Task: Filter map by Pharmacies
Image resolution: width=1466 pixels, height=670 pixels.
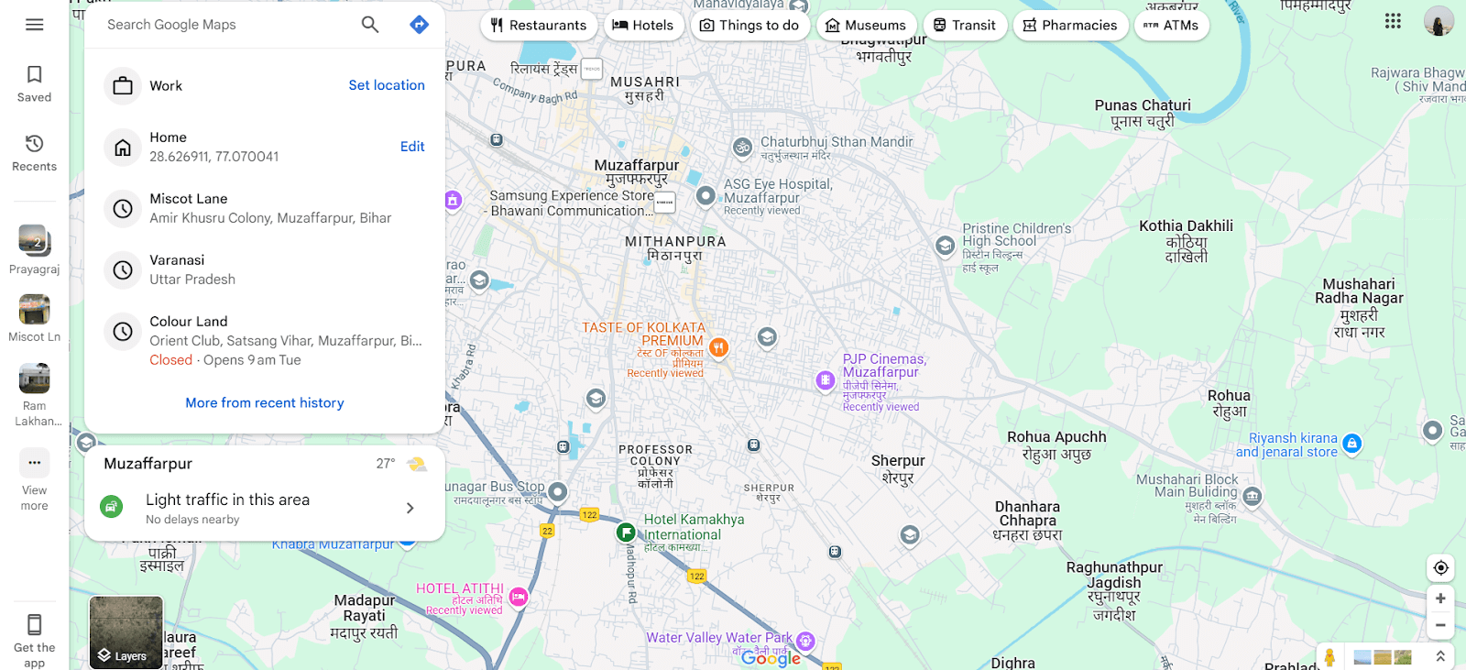Action: pos(1070,26)
